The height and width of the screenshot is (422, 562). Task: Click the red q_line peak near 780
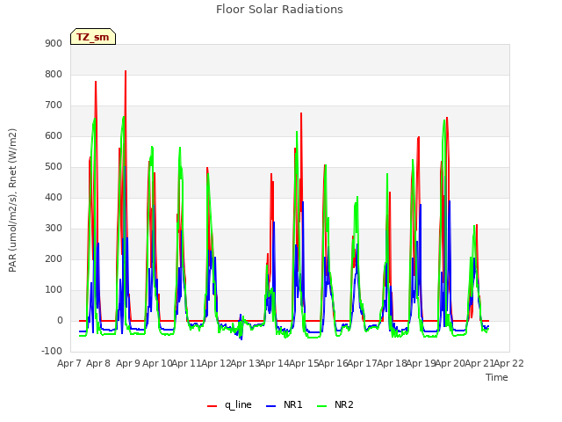96,82
